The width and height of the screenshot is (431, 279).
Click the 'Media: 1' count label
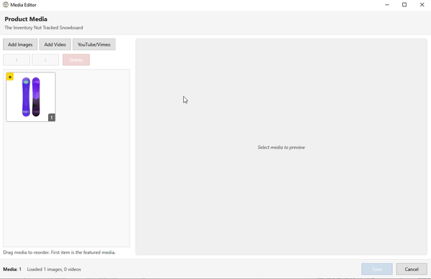pyautogui.click(x=12, y=270)
